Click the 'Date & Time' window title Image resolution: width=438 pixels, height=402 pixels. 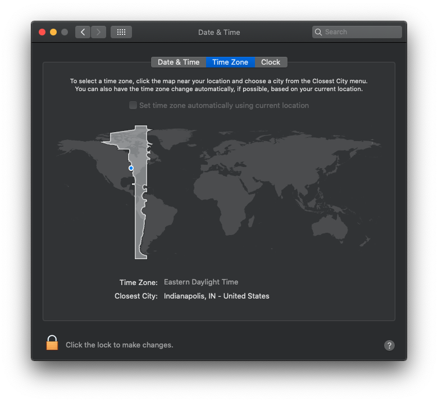pyautogui.click(x=219, y=32)
